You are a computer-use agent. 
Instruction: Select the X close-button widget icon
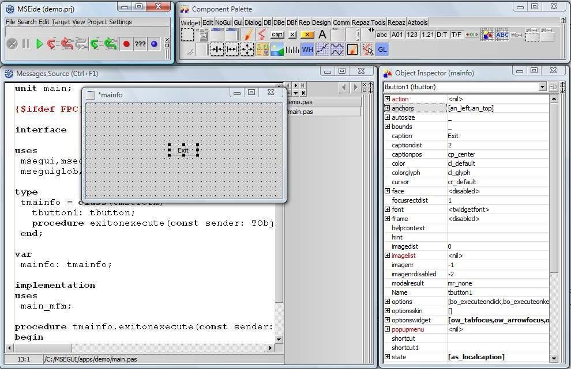point(292,35)
